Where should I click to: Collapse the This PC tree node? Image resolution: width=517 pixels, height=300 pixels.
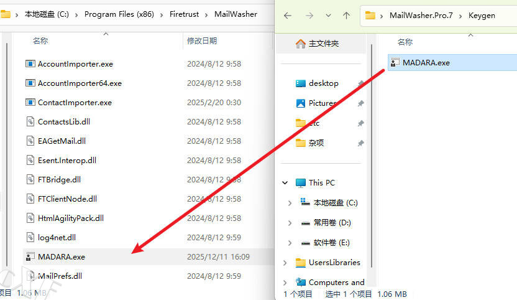[285, 183]
